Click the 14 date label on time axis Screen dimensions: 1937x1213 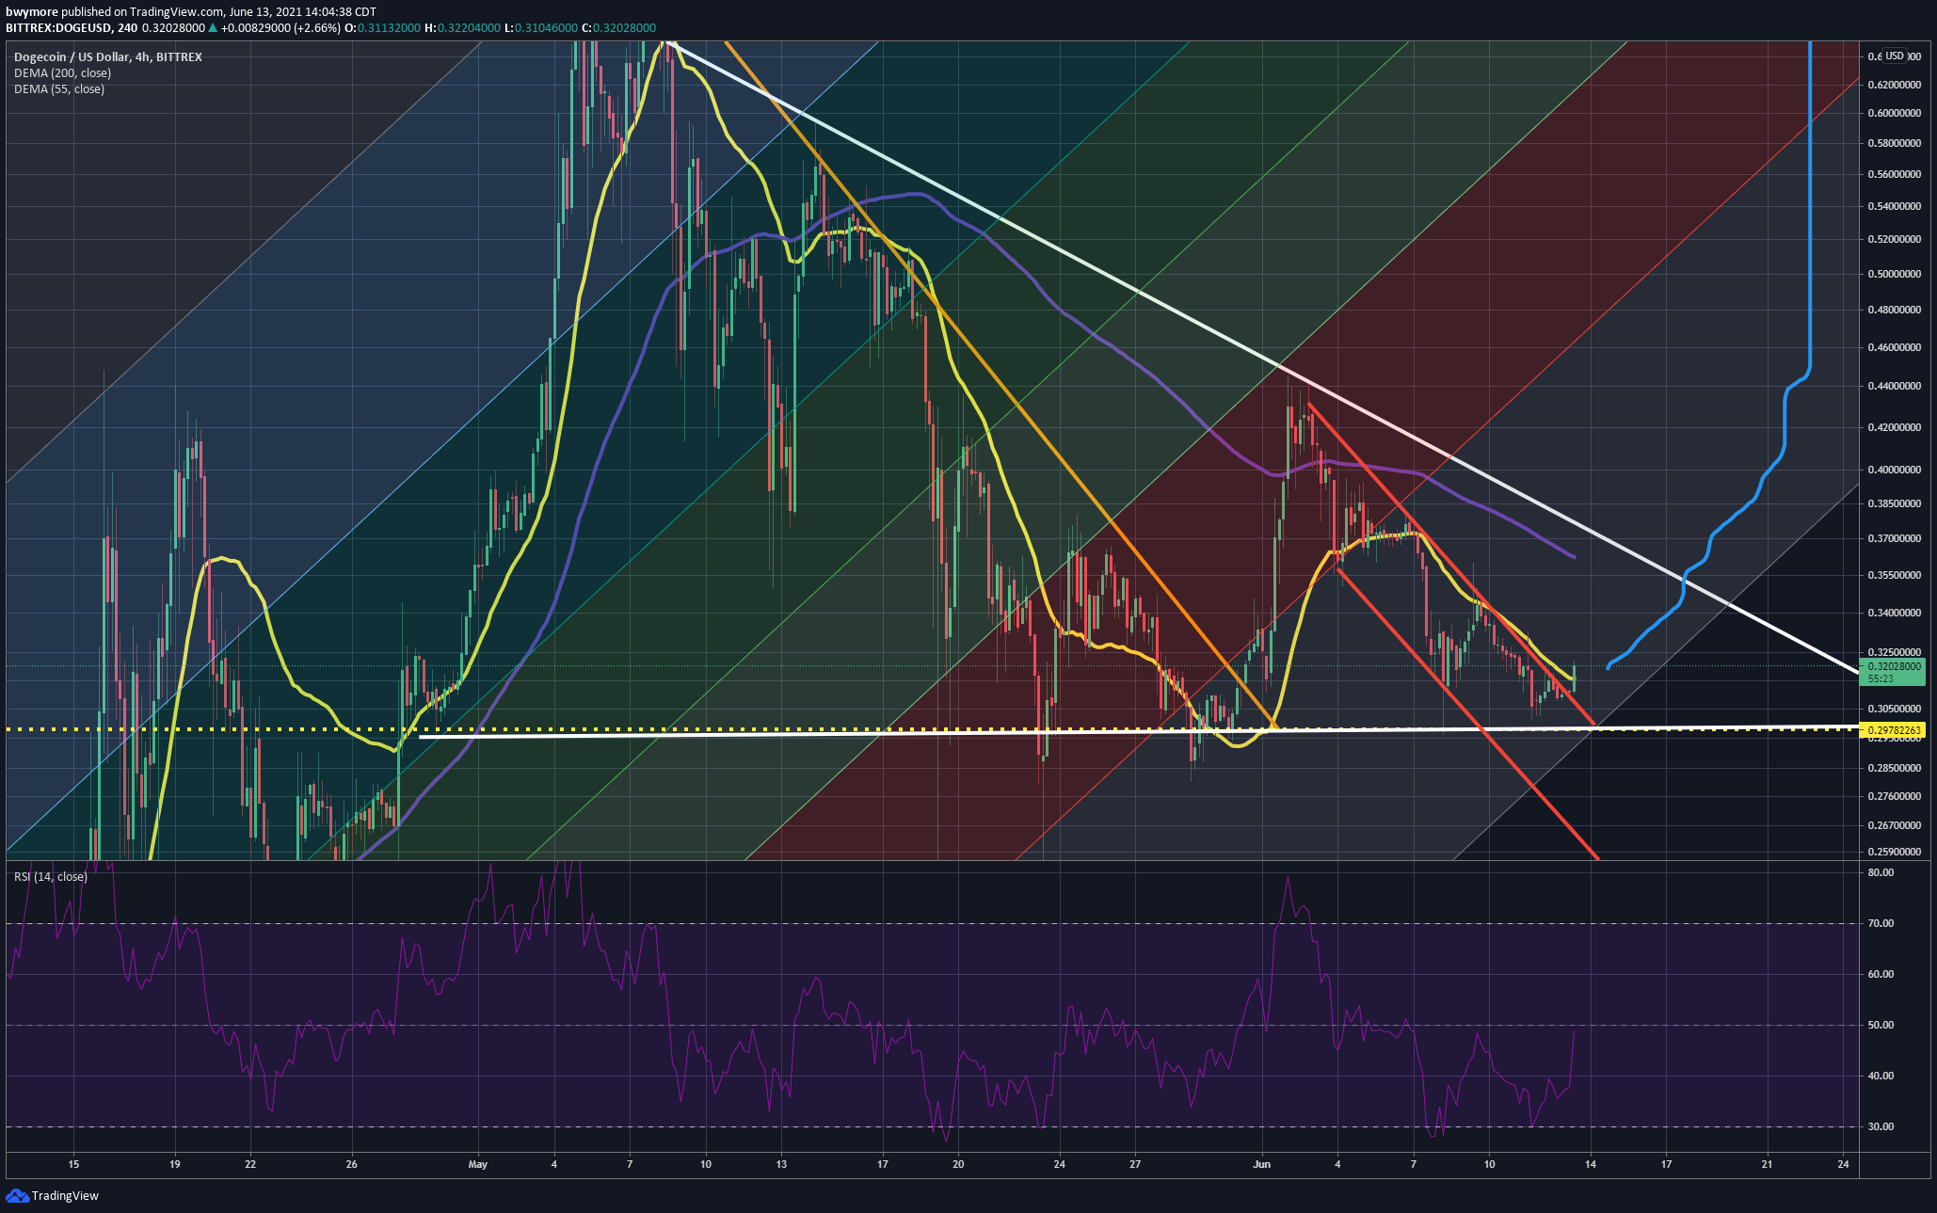click(1591, 1164)
